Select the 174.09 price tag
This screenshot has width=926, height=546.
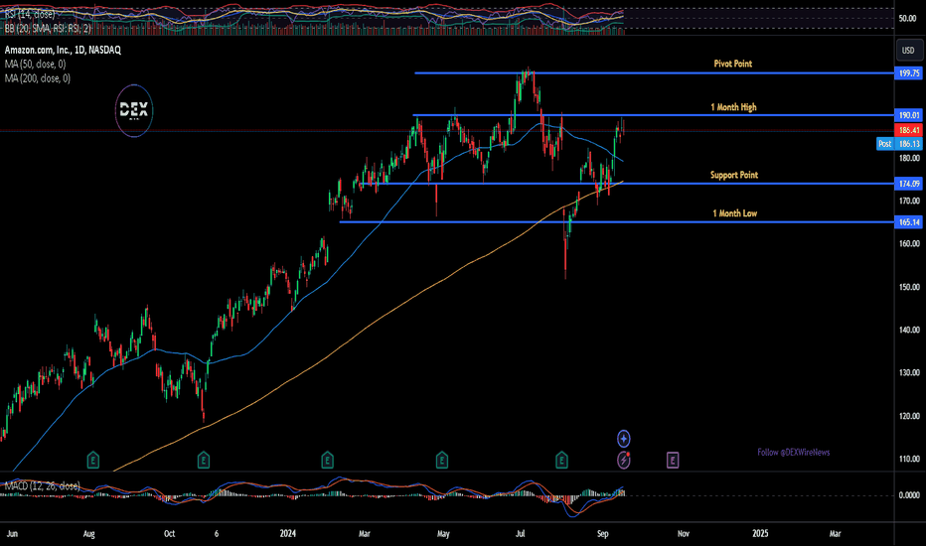909,184
